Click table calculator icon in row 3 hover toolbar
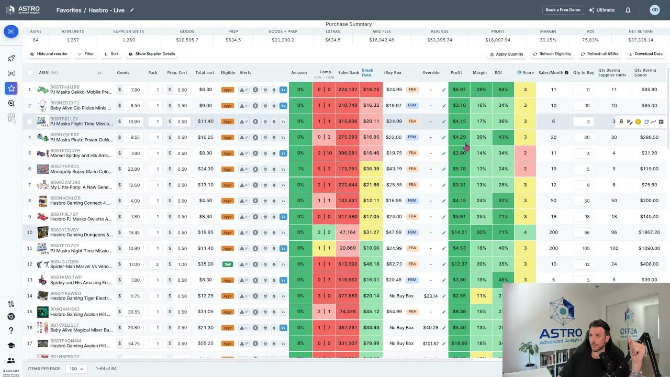The image size is (670, 377). pos(661,121)
